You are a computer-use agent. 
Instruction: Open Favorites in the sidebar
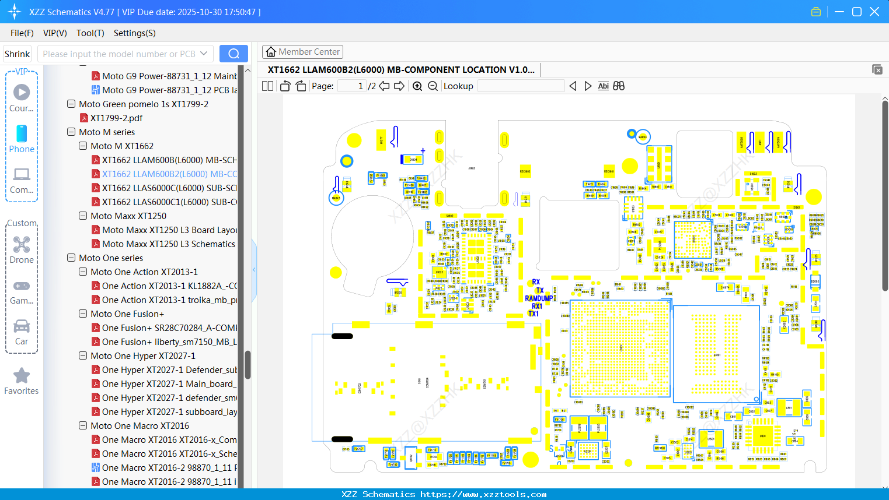tap(22, 381)
